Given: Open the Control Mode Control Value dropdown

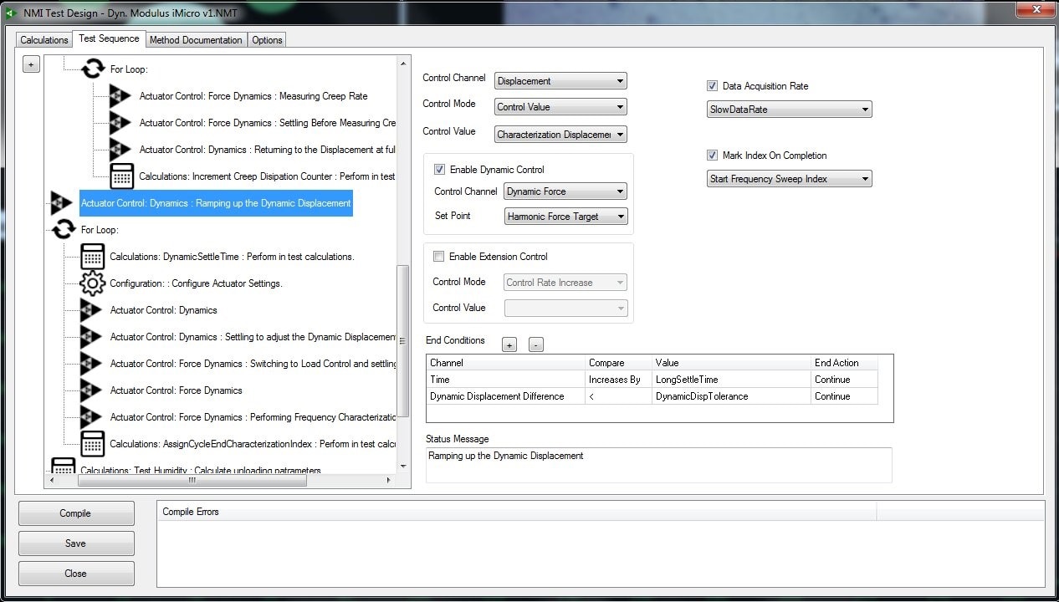Looking at the screenshot, I should tap(560, 107).
